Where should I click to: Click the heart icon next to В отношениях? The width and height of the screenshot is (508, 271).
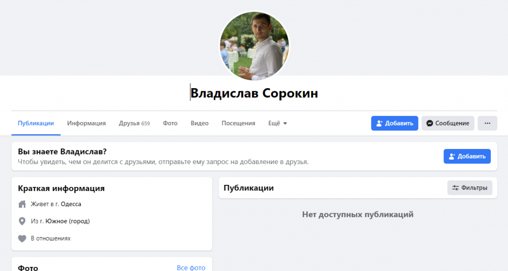point(22,238)
